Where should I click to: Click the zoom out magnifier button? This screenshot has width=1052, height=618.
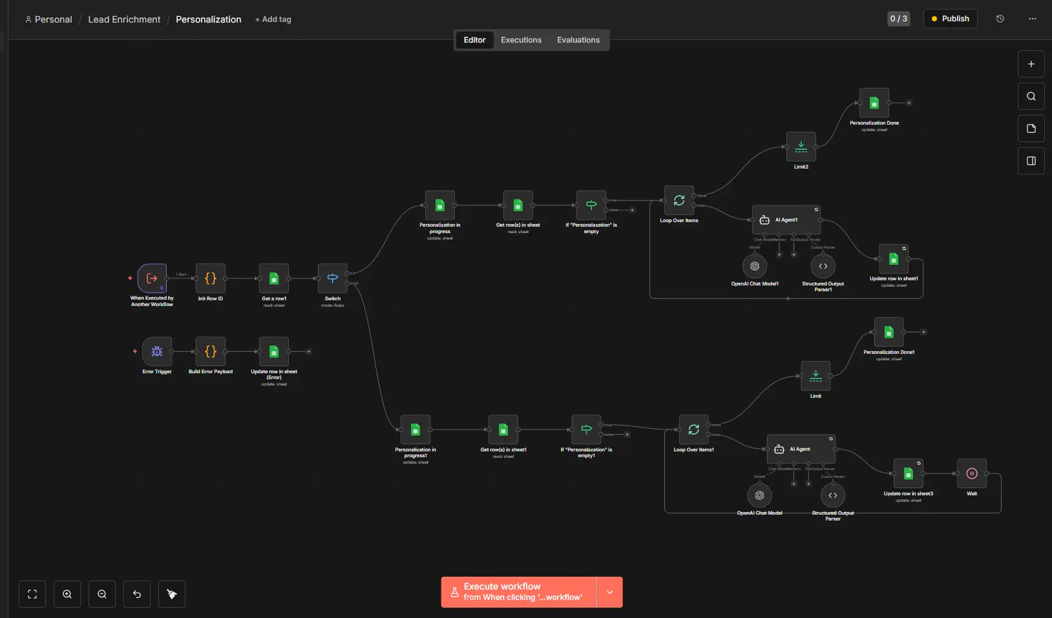tap(102, 594)
